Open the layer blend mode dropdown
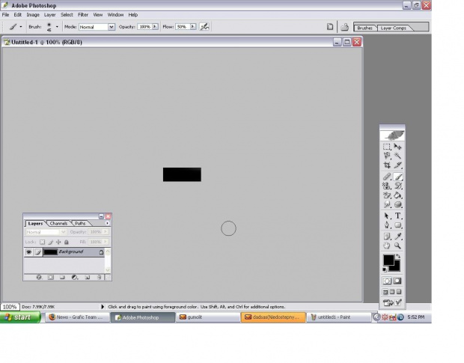Screen dimensions: 464x363 [x=46, y=232]
